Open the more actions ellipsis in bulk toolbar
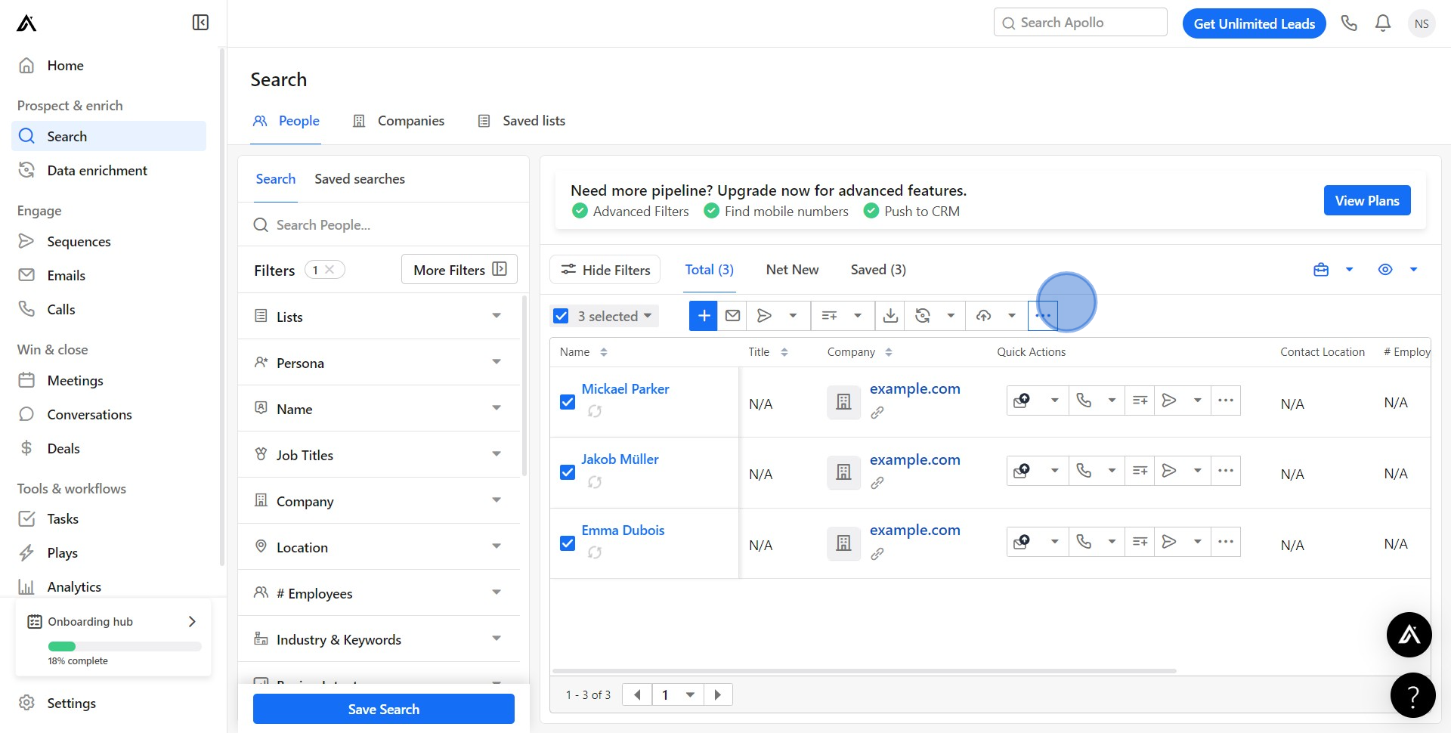This screenshot has height=733, width=1451. click(x=1043, y=316)
